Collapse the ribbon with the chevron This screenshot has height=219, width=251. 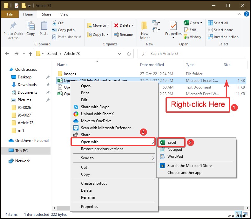pos(240,14)
